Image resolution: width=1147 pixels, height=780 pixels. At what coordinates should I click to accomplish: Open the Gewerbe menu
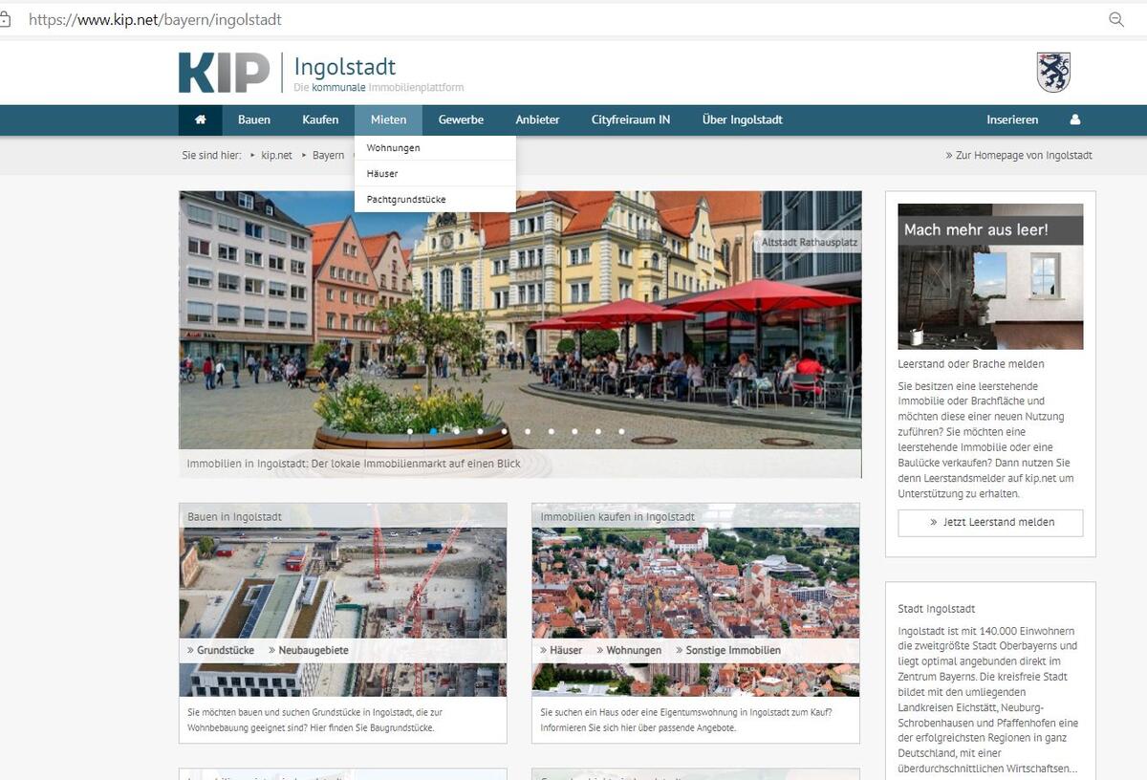[x=461, y=120]
